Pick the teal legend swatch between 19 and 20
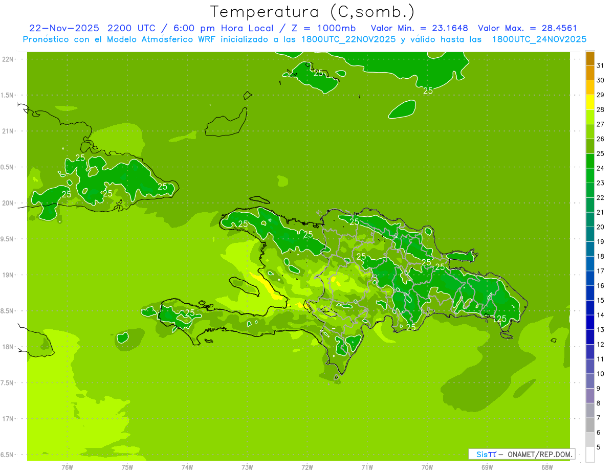This screenshot has width=614, height=474. tap(590, 234)
